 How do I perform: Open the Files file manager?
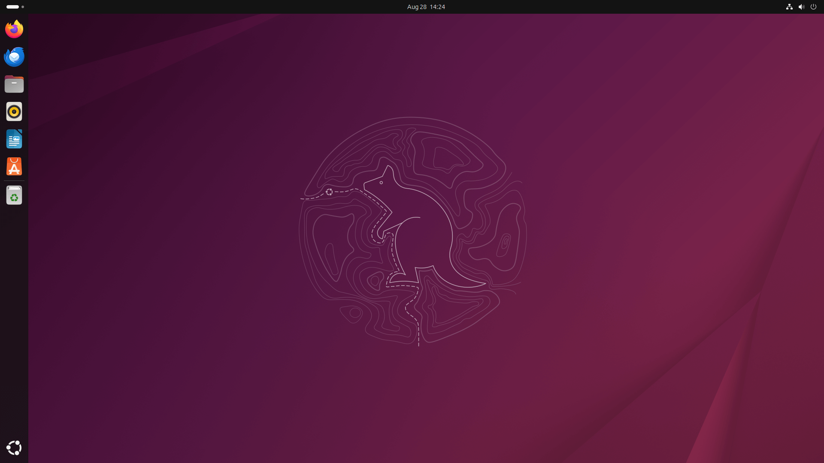pyautogui.click(x=14, y=84)
